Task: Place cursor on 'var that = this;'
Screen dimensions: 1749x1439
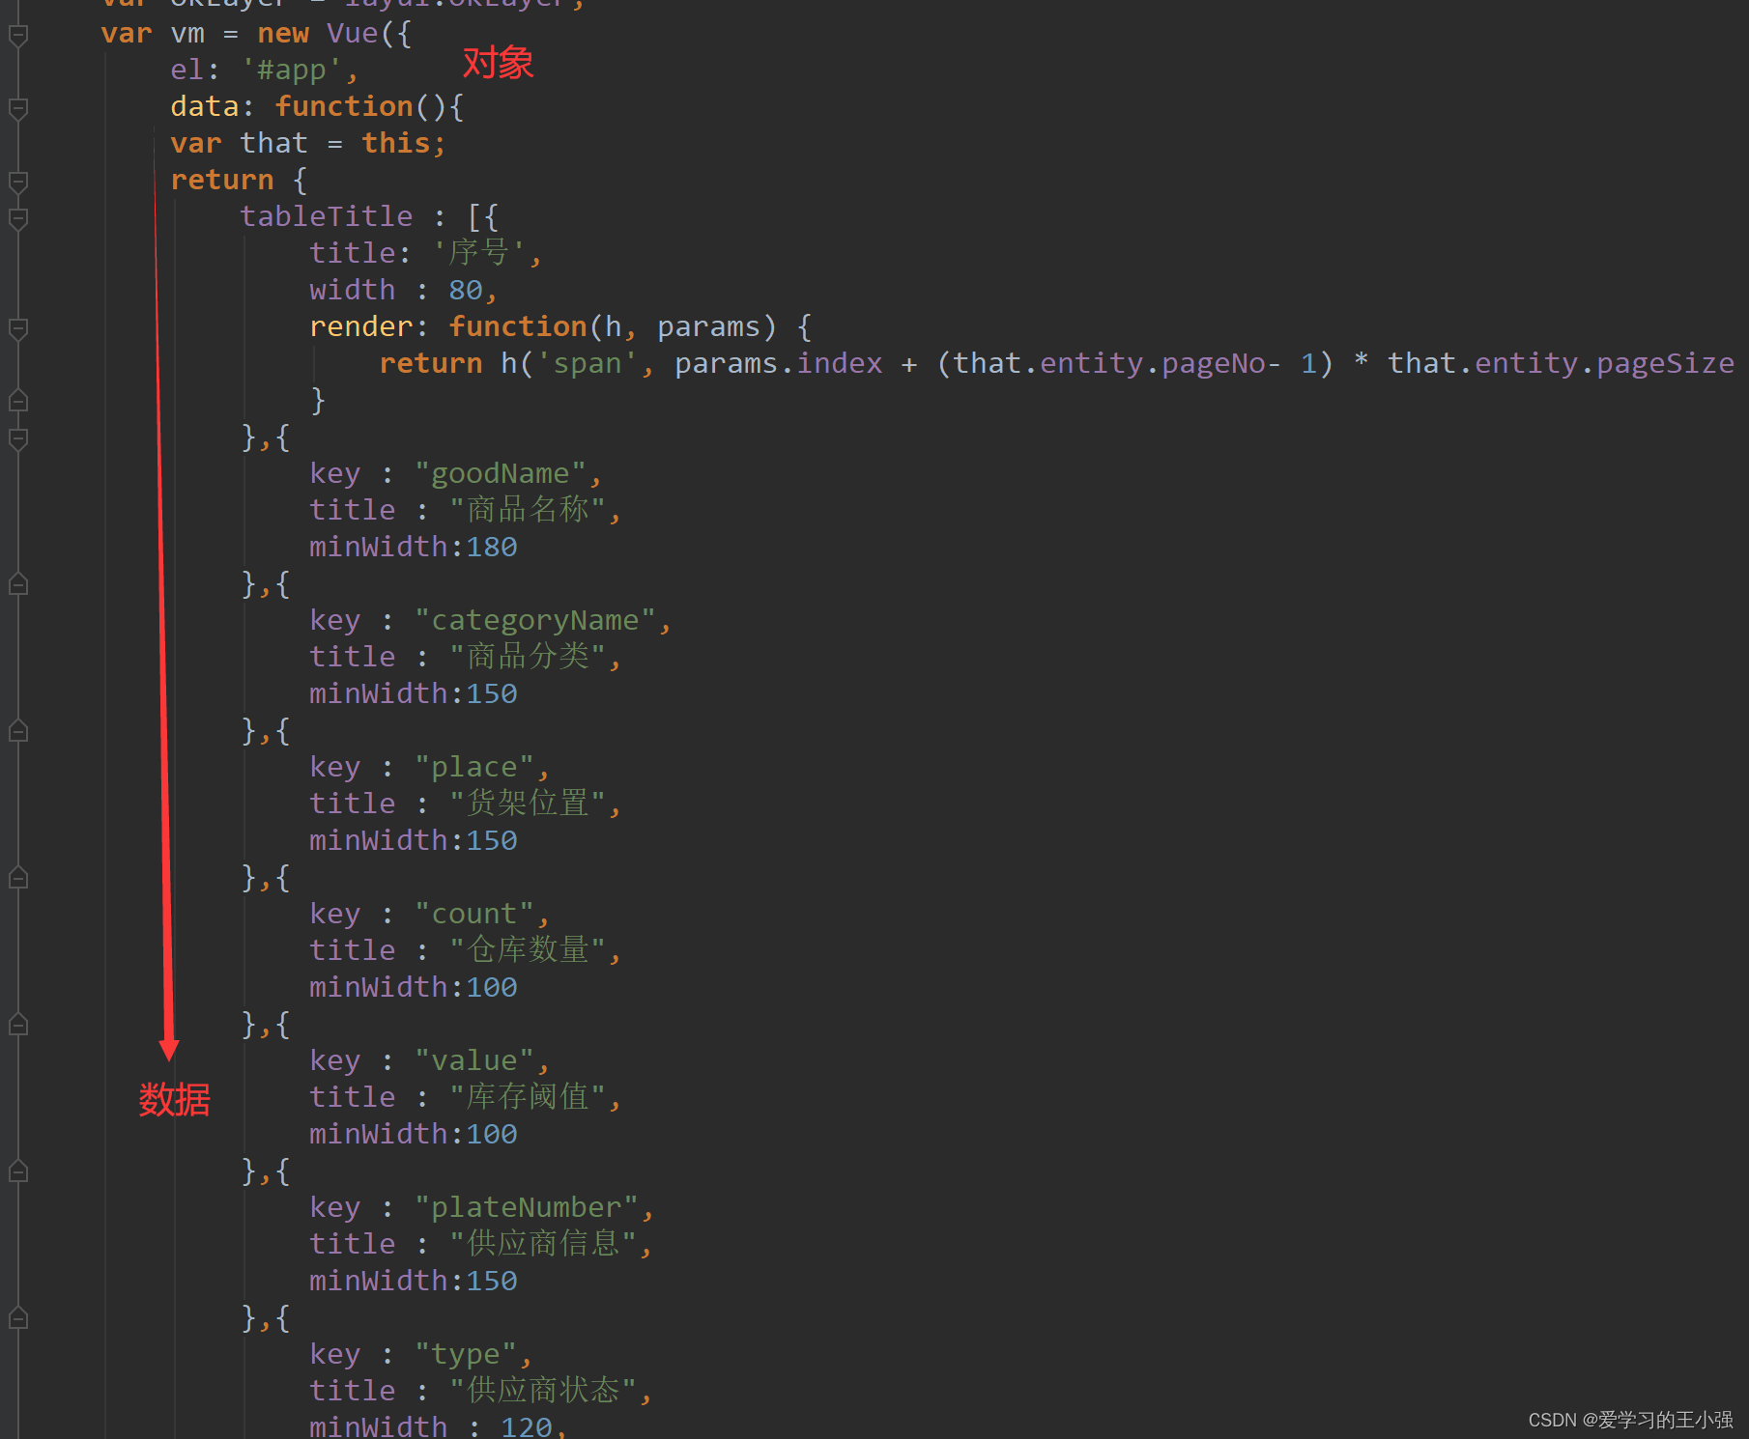Action: (x=307, y=144)
